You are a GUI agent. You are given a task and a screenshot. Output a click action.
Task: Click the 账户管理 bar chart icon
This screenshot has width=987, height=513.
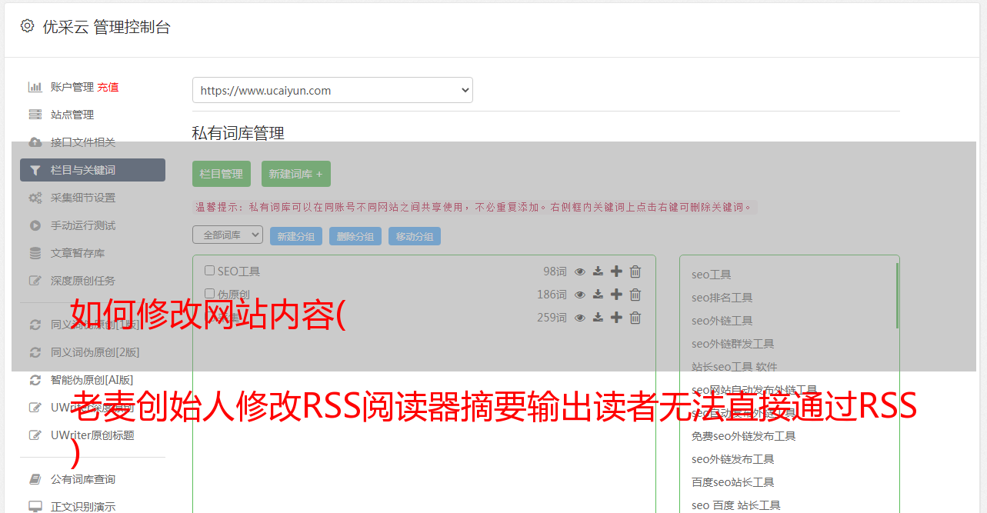(35, 87)
